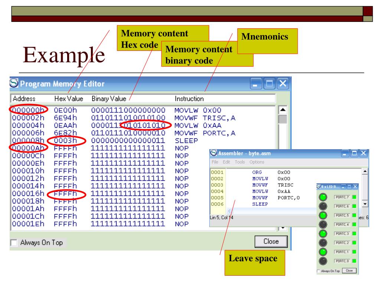Click the memory editor scrollbar thumb
Image resolution: width=380 pixels, height=285 pixels.
point(282,119)
